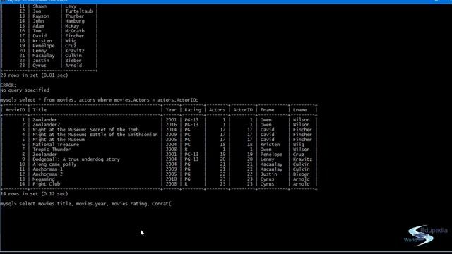Click the 'ERROR:' message line
The width and height of the screenshot is (452, 254).
(x=8, y=85)
